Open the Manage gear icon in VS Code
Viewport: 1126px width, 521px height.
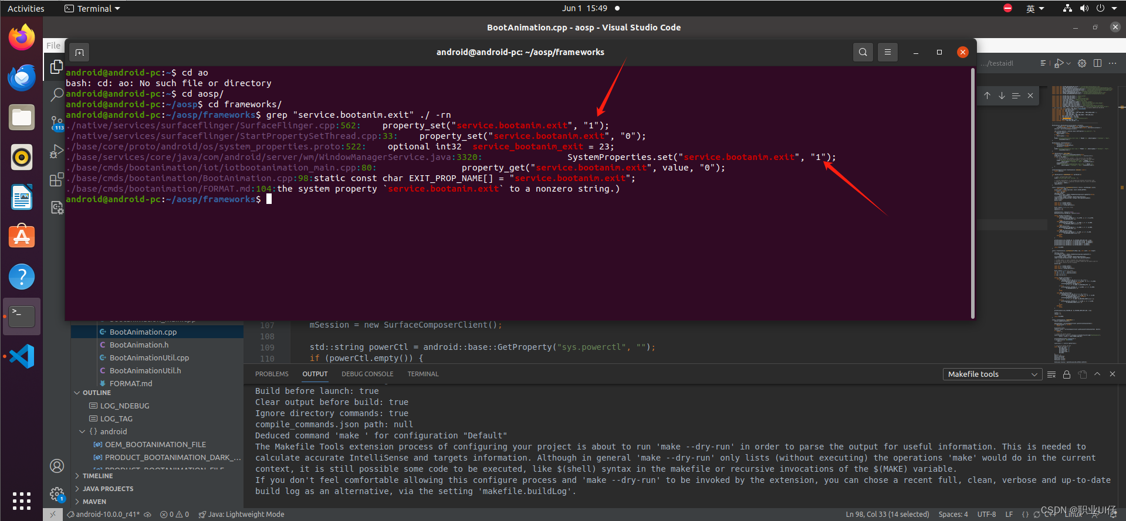[57, 494]
